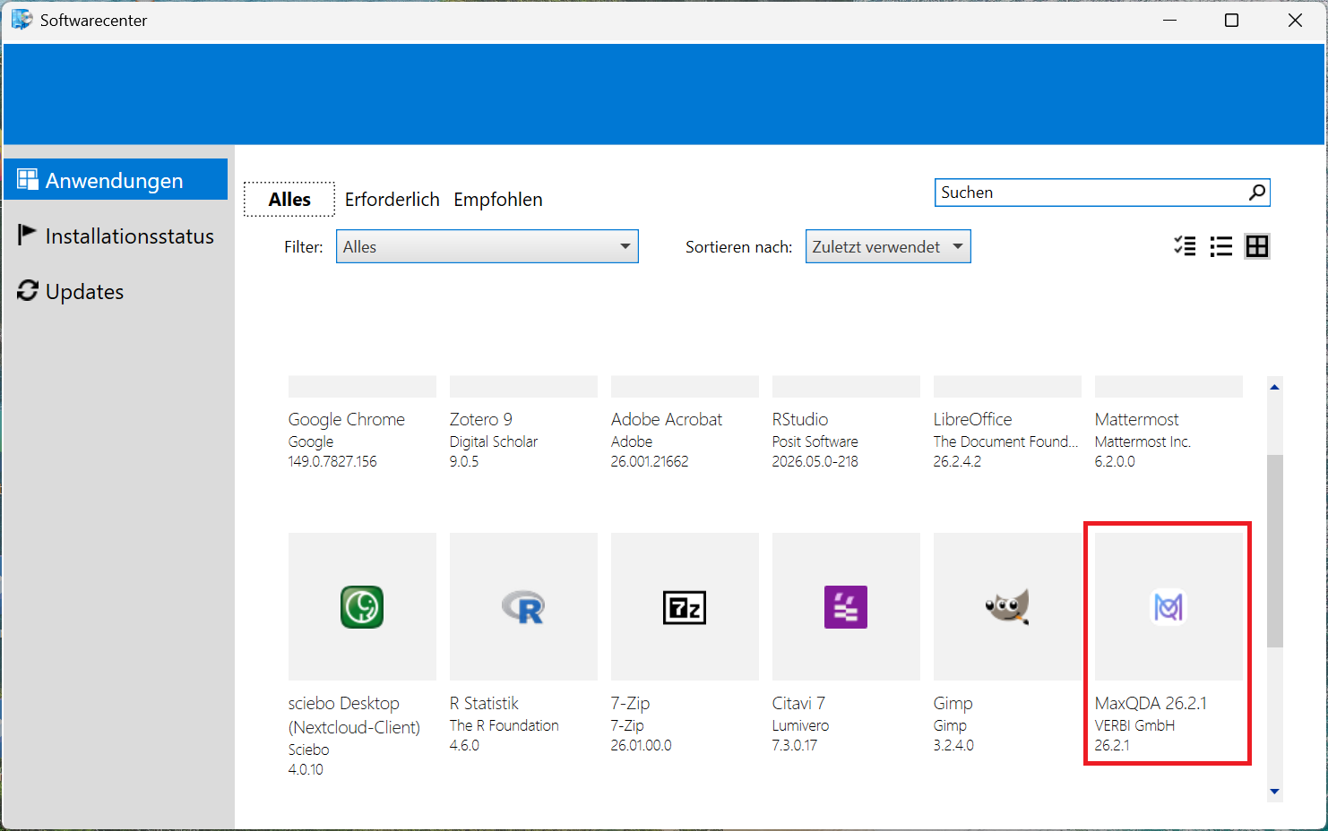The width and height of the screenshot is (1328, 831).
Task: Click the R Statistik version 4.6.0
Action: click(464, 745)
